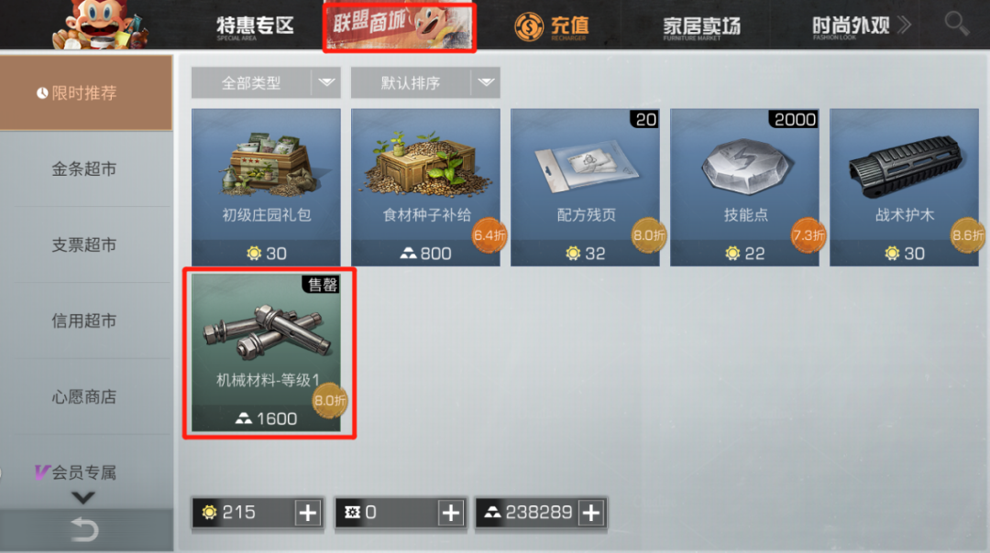
Task: Select 心愿商店 in the sidebar
Action: [x=84, y=396]
